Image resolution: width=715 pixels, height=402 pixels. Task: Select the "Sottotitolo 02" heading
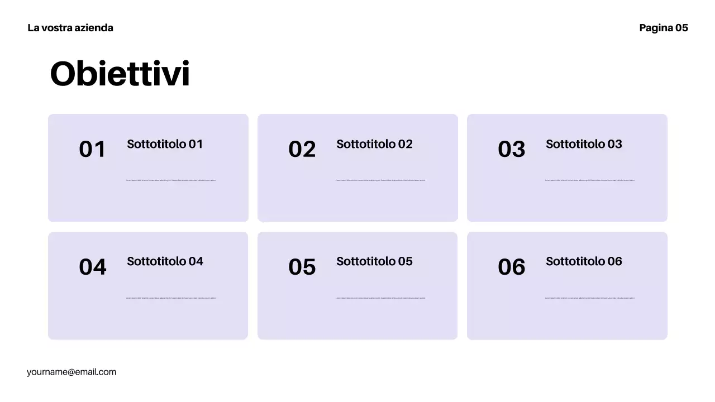374,144
